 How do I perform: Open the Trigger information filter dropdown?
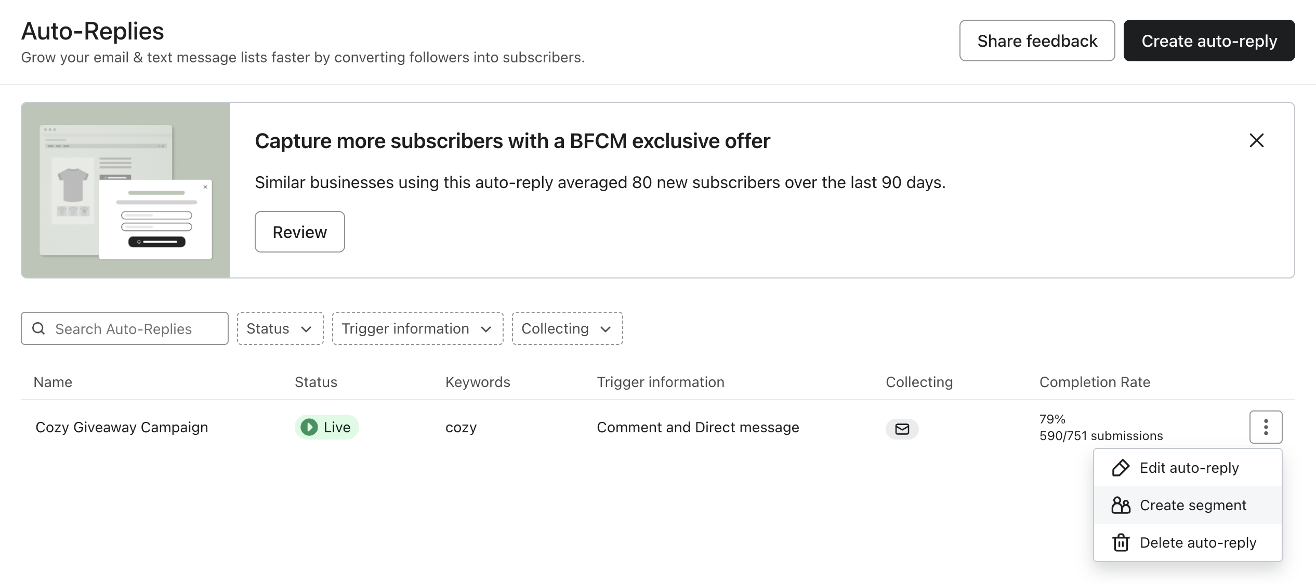(417, 328)
